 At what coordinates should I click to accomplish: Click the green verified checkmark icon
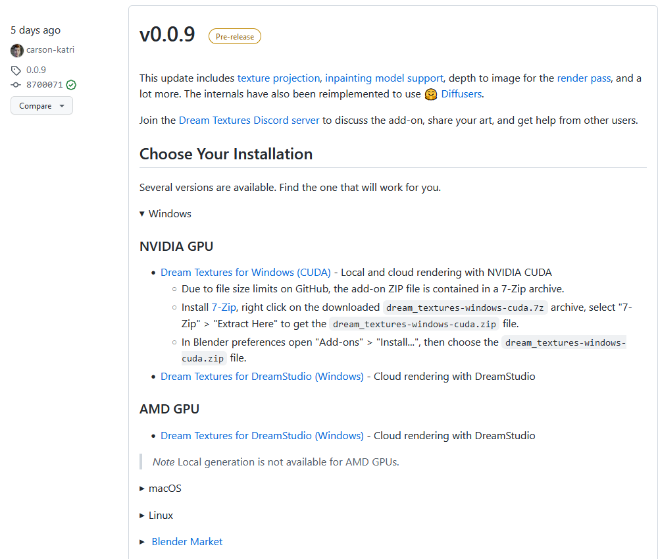tap(71, 85)
